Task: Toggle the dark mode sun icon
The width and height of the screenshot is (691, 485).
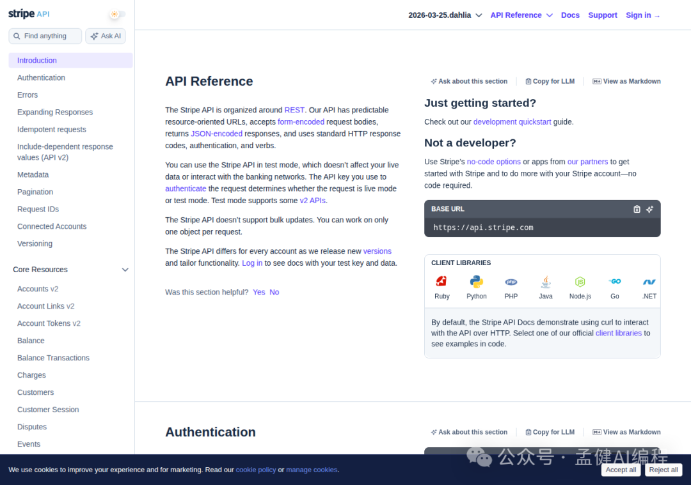Action: 115,14
